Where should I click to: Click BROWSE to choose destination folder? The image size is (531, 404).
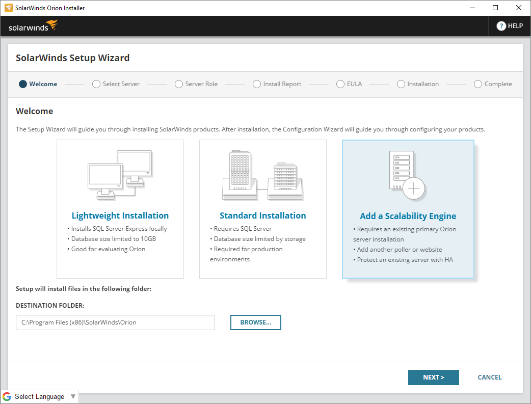[256, 322]
